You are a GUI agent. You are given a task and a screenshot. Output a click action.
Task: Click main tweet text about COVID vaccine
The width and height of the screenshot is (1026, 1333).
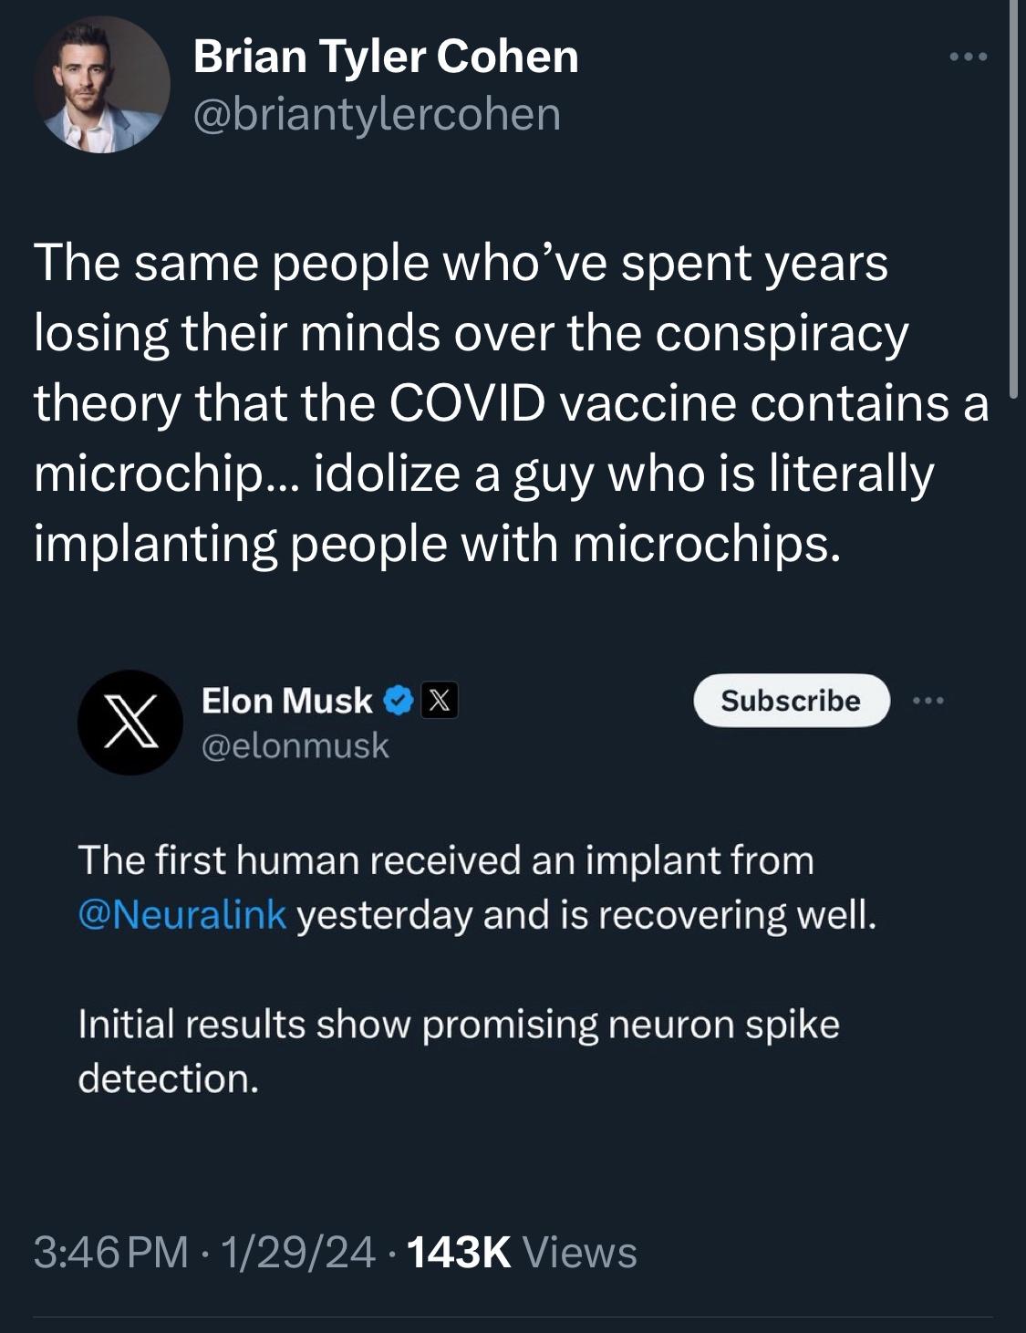511,403
